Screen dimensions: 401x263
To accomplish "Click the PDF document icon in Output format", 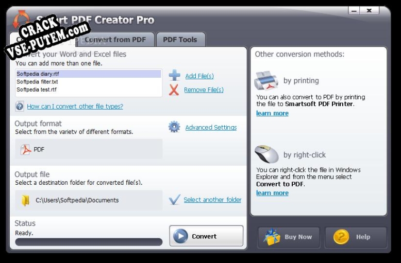I will [26, 149].
